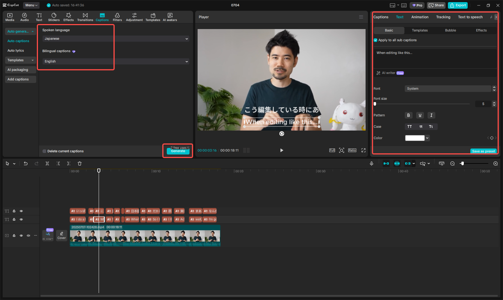Hide the first caption track

pos(21,211)
